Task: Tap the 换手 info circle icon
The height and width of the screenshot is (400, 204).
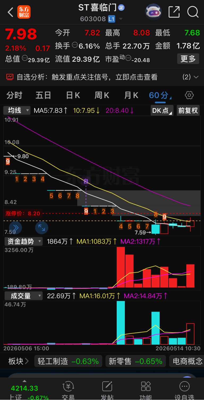Action: click(x=75, y=45)
